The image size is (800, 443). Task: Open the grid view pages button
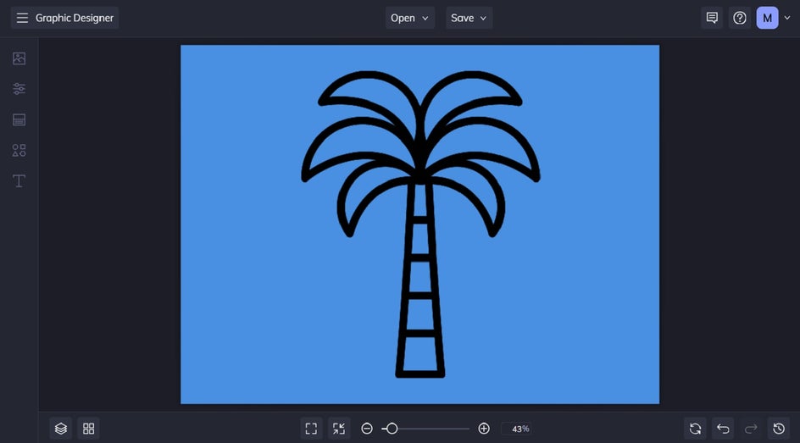pyautogui.click(x=88, y=429)
